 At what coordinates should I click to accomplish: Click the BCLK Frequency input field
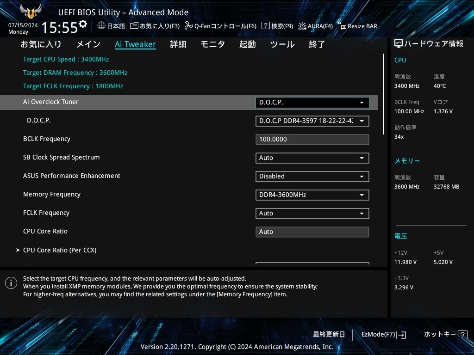312,140
